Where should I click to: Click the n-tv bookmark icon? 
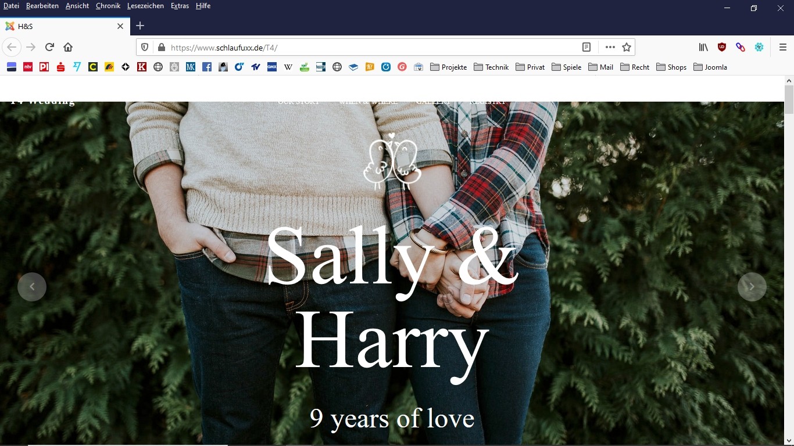27,67
